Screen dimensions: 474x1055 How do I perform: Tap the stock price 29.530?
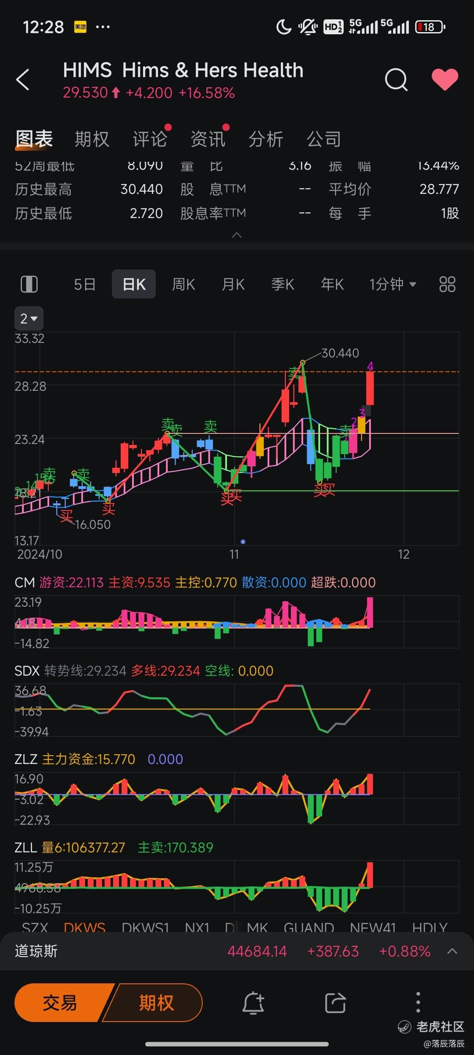click(85, 93)
